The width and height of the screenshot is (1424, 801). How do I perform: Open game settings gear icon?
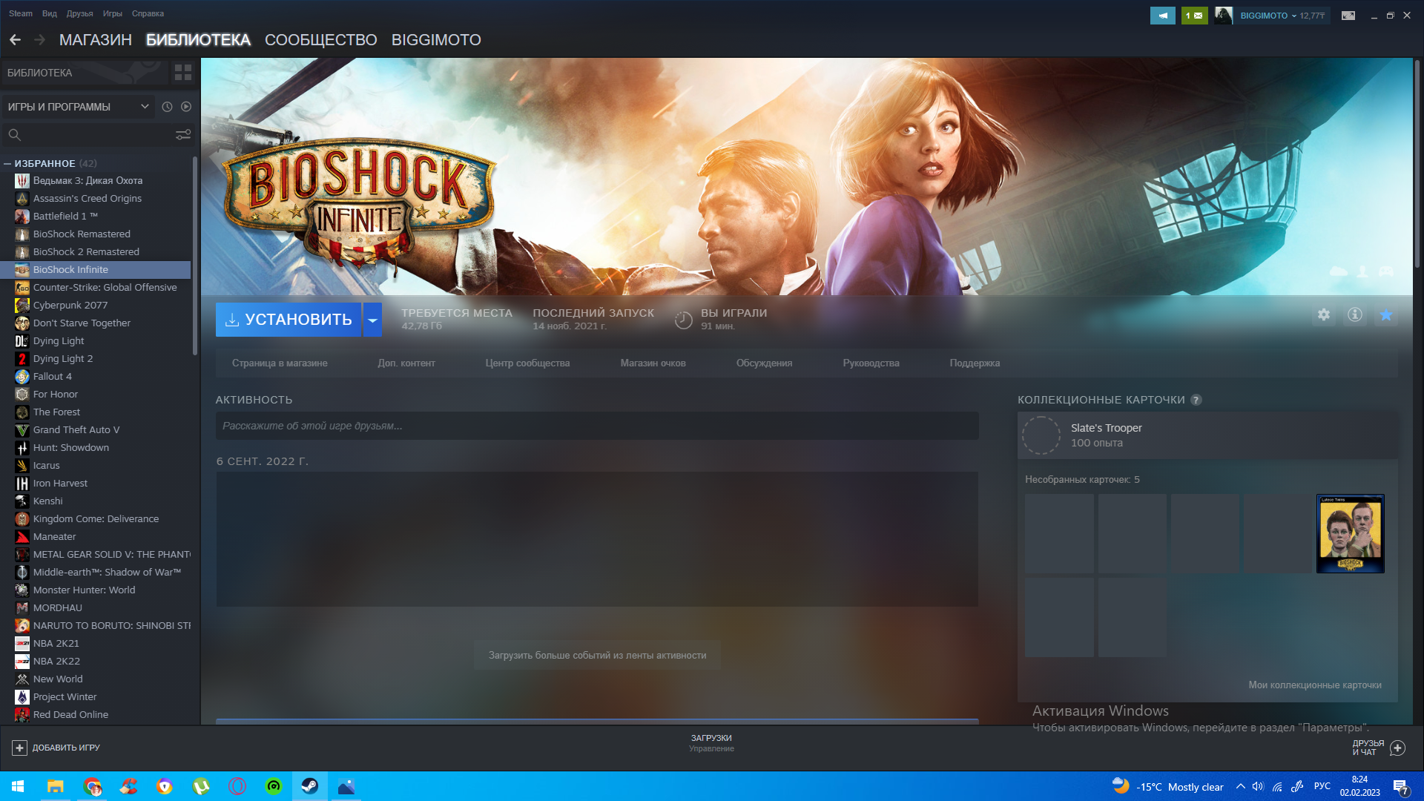[1324, 315]
